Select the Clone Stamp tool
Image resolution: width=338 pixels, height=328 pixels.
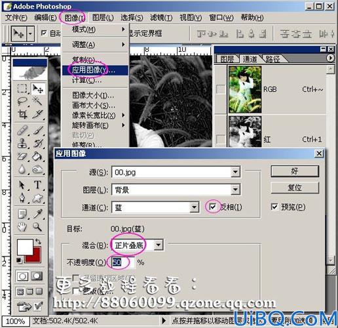tap(22, 144)
